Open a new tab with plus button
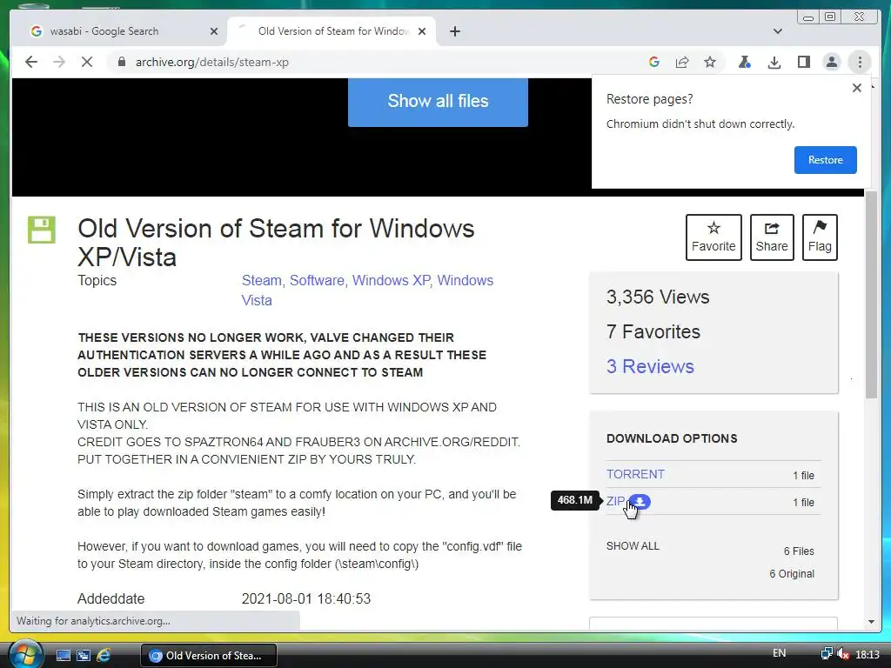The width and height of the screenshot is (891, 668). click(454, 31)
